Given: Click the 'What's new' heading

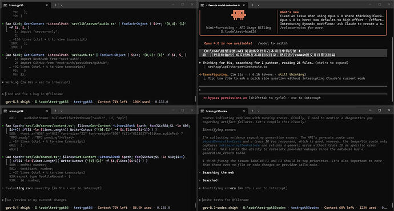Looking at the screenshot, I should [x=289, y=12].
